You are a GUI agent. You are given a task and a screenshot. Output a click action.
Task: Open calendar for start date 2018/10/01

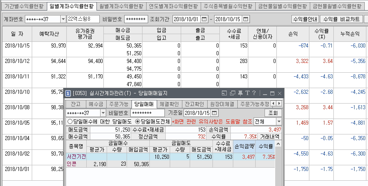(x=204, y=19)
